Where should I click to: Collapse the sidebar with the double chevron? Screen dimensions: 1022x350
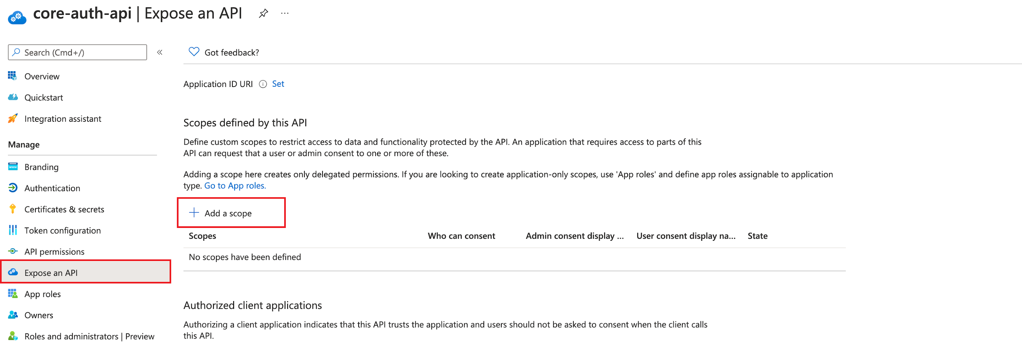point(160,52)
